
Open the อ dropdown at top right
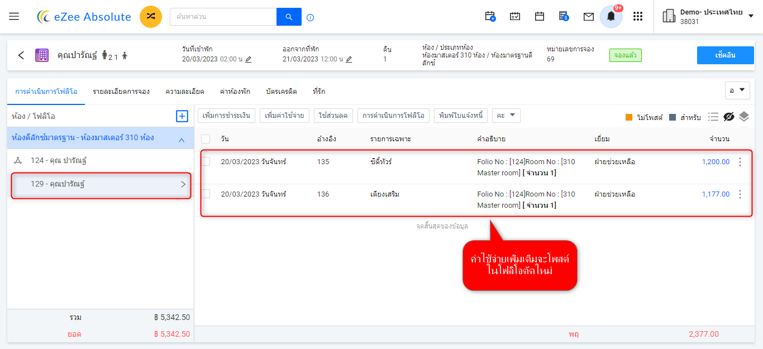click(737, 90)
